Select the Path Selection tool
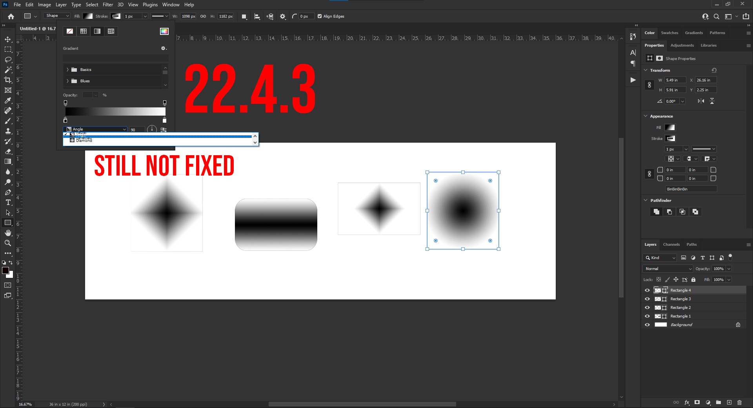Screen dimensions: 753x408 click(8, 212)
